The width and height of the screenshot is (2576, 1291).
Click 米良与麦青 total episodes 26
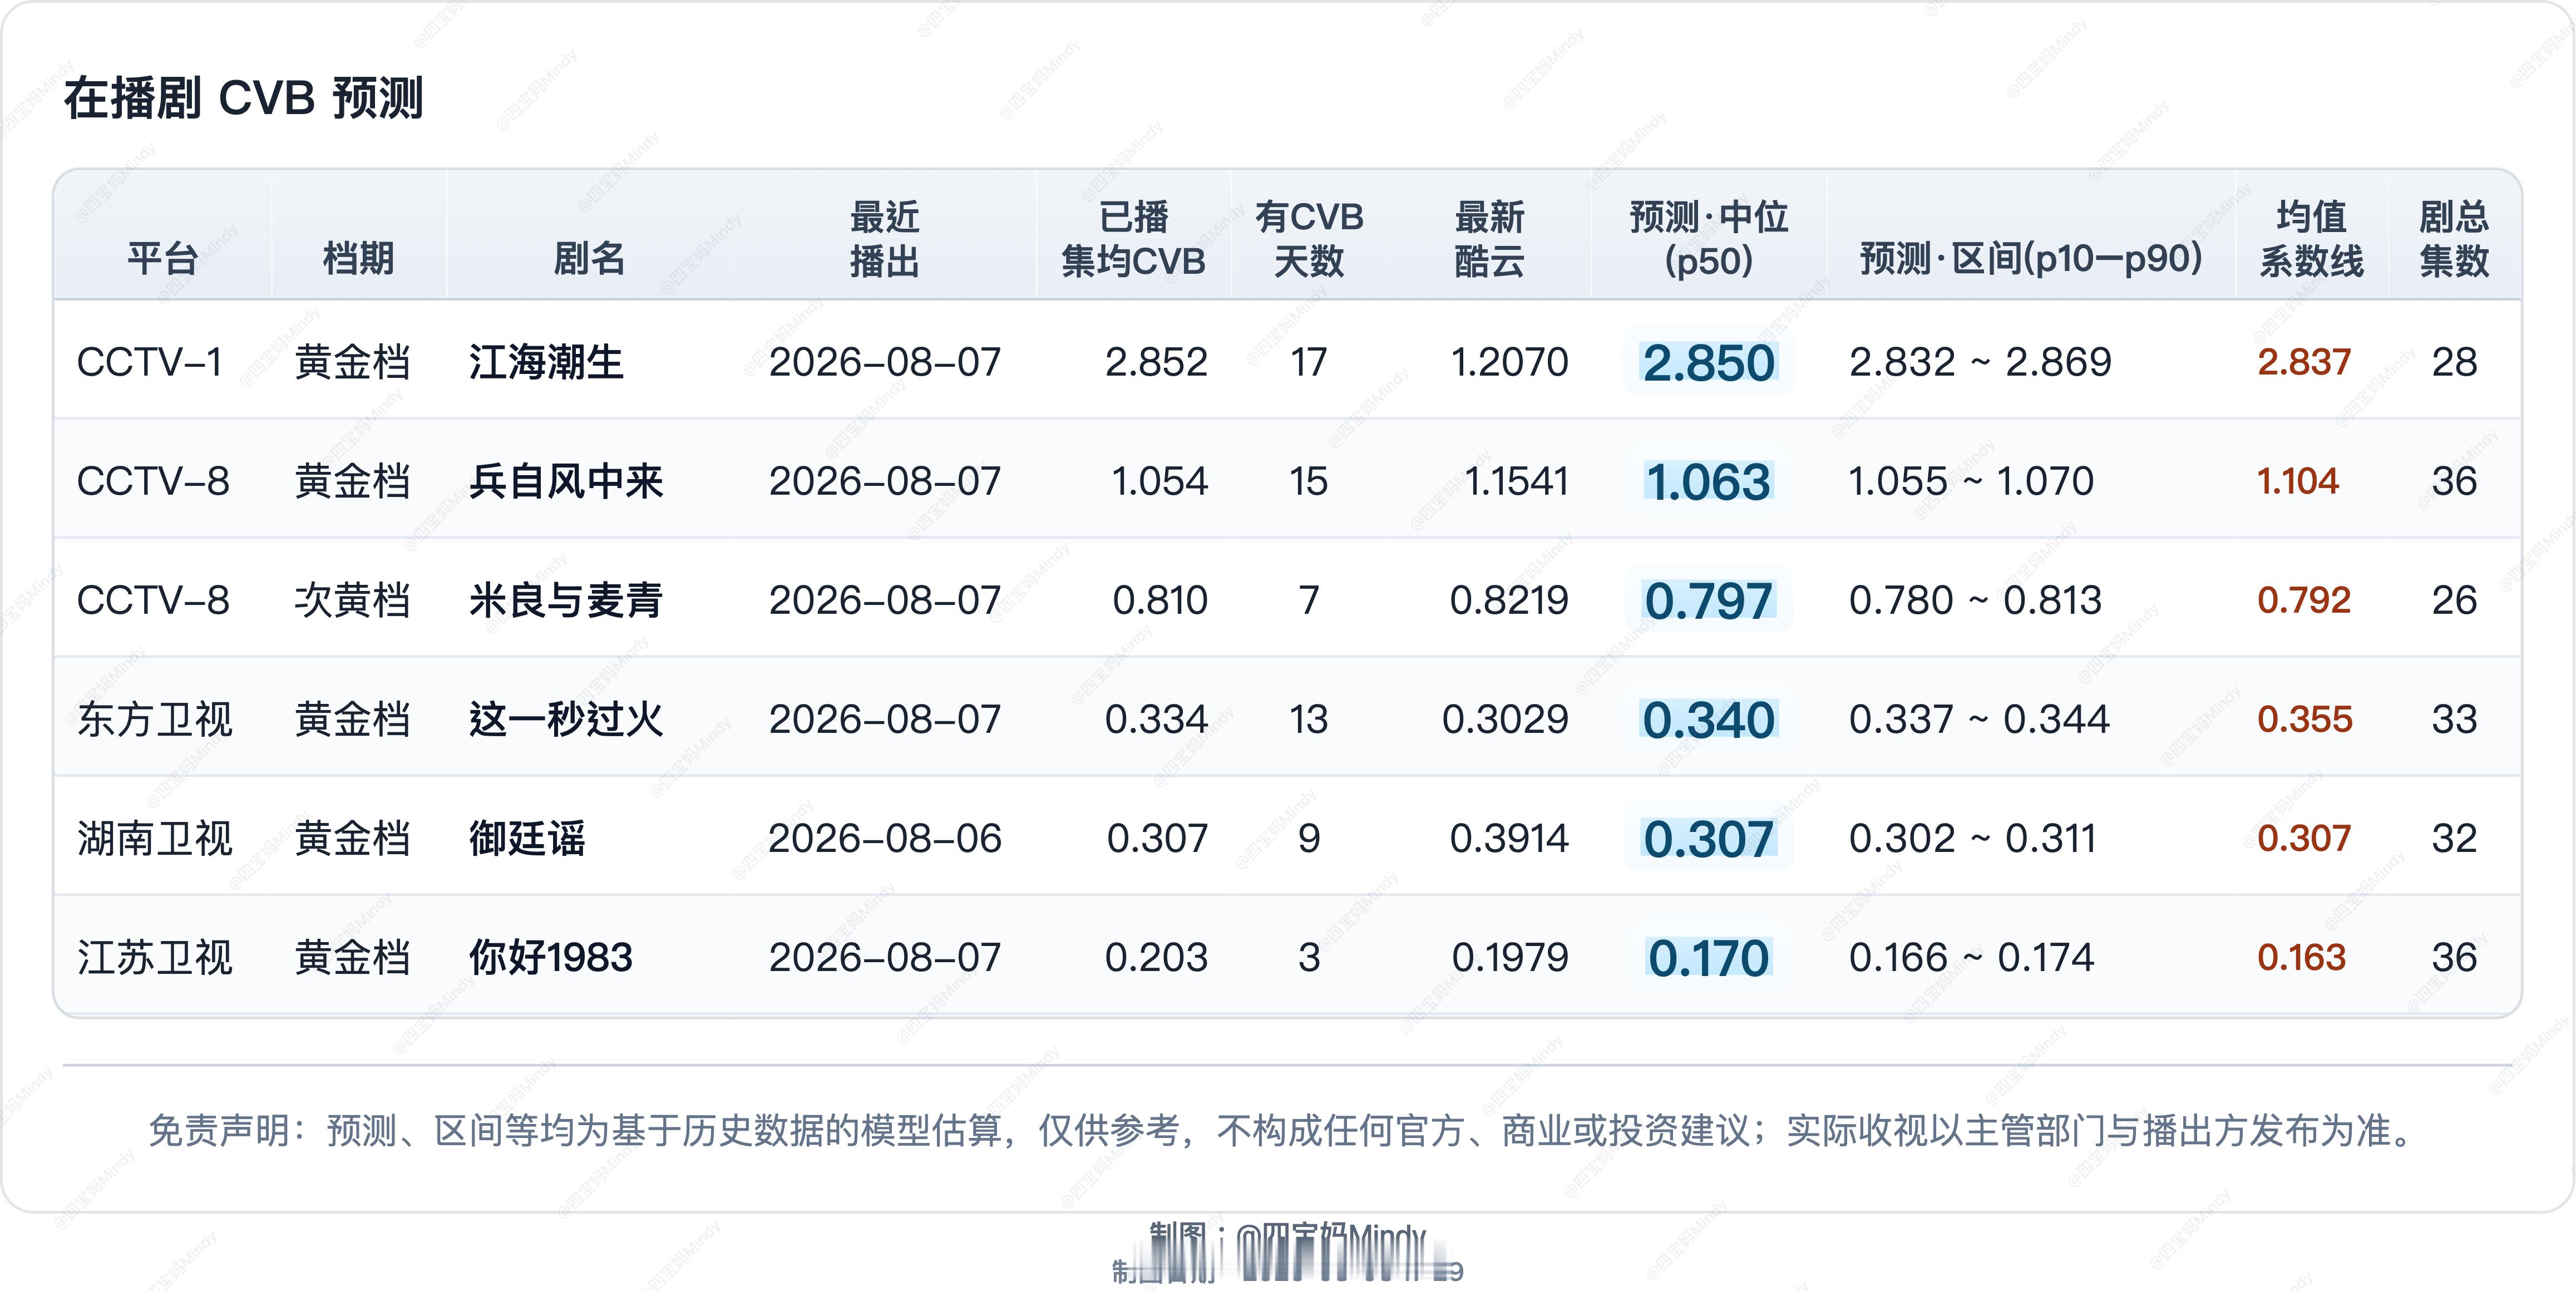point(2454,600)
